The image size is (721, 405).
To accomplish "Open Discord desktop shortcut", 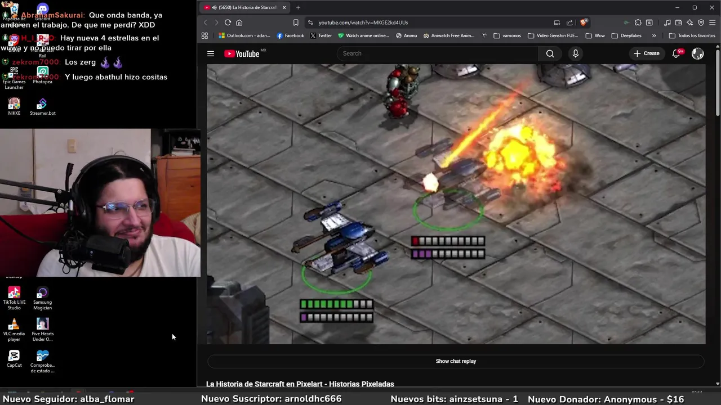I will (x=42, y=11).
